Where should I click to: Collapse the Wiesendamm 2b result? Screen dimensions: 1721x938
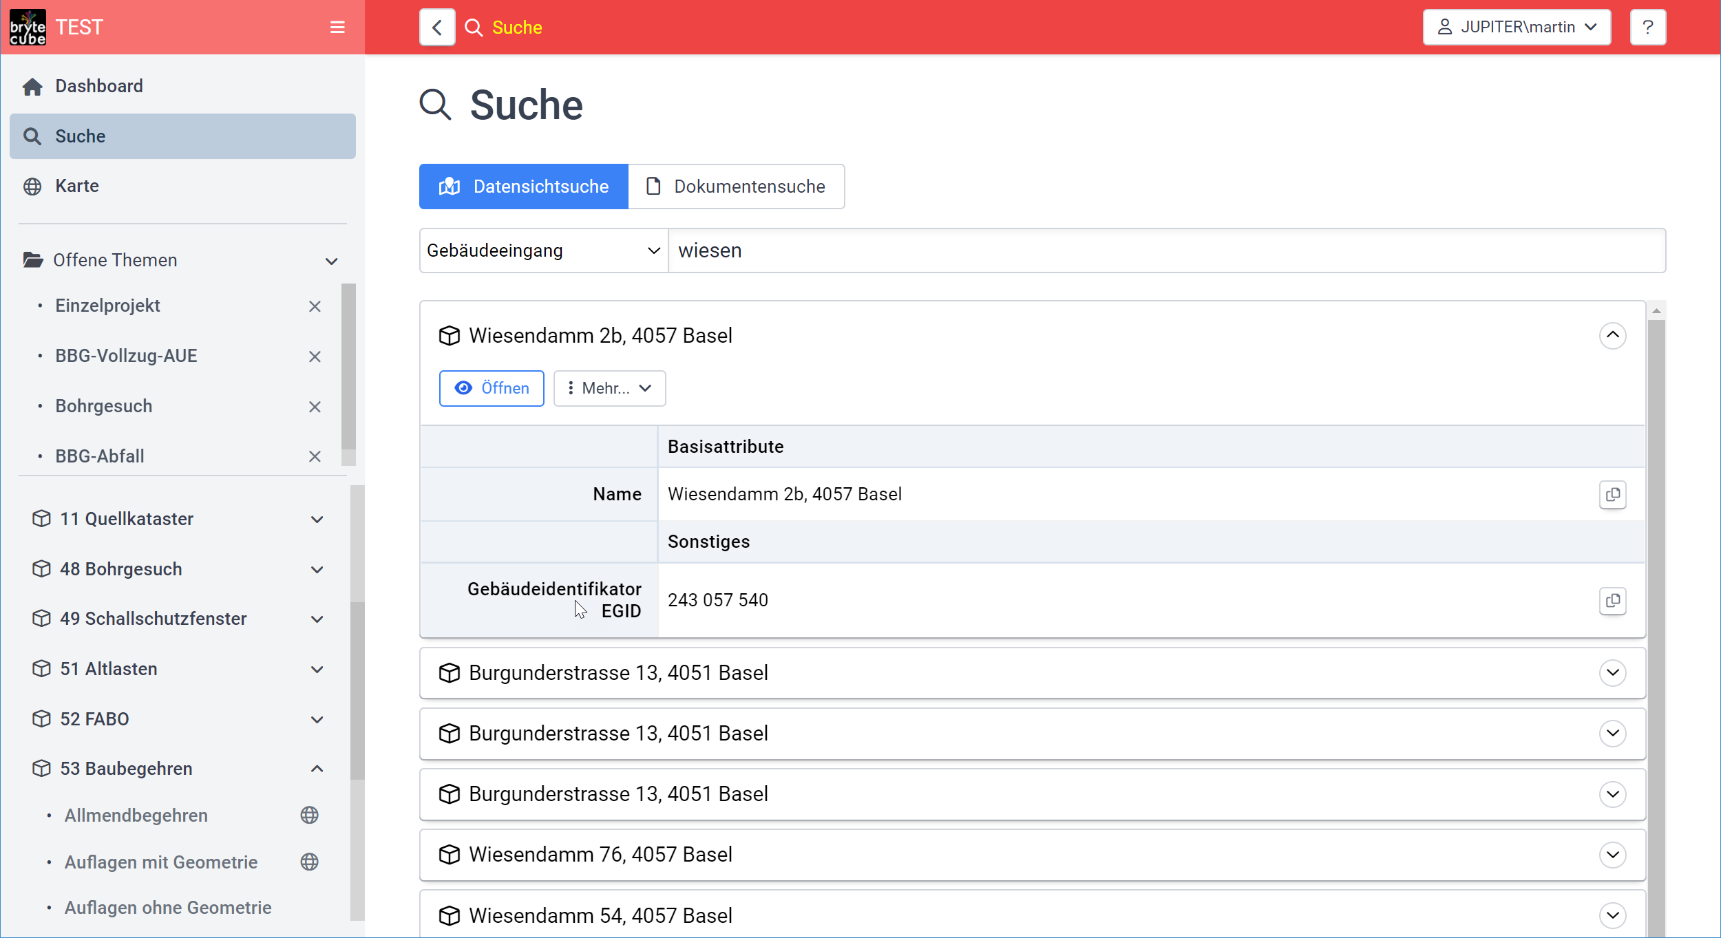point(1612,336)
